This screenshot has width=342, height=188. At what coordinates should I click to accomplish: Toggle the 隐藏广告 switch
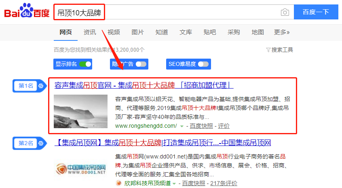[x=141, y=64]
